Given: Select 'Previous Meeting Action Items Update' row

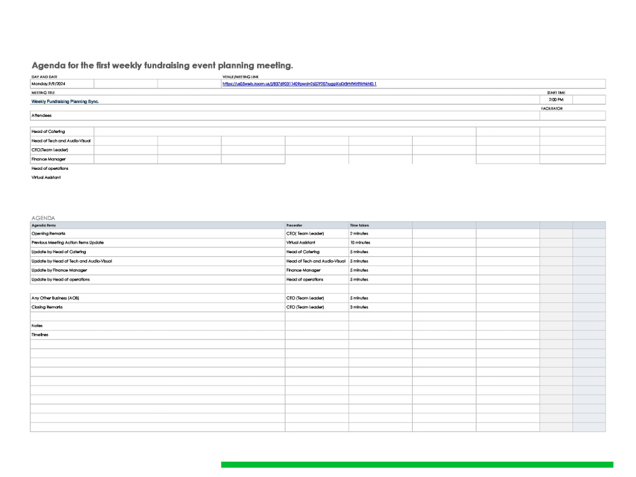Looking at the screenshot, I should [x=158, y=242].
